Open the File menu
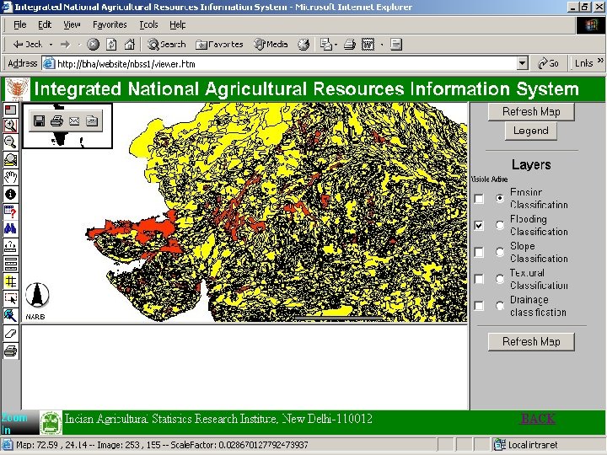Viewport: 607px width, 455px height. coord(19,24)
